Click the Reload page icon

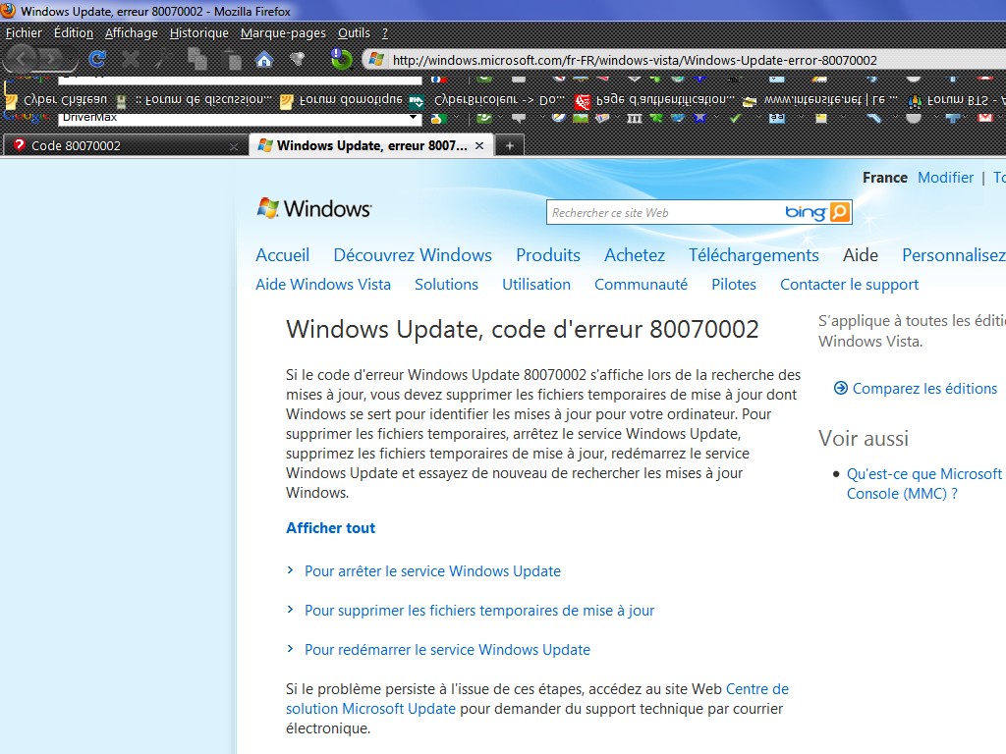coord(97,60)
